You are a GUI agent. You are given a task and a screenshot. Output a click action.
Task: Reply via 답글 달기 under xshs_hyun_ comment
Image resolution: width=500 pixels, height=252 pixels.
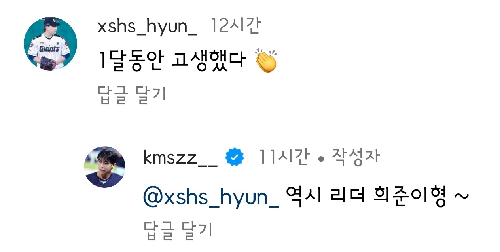pos(132,95)
